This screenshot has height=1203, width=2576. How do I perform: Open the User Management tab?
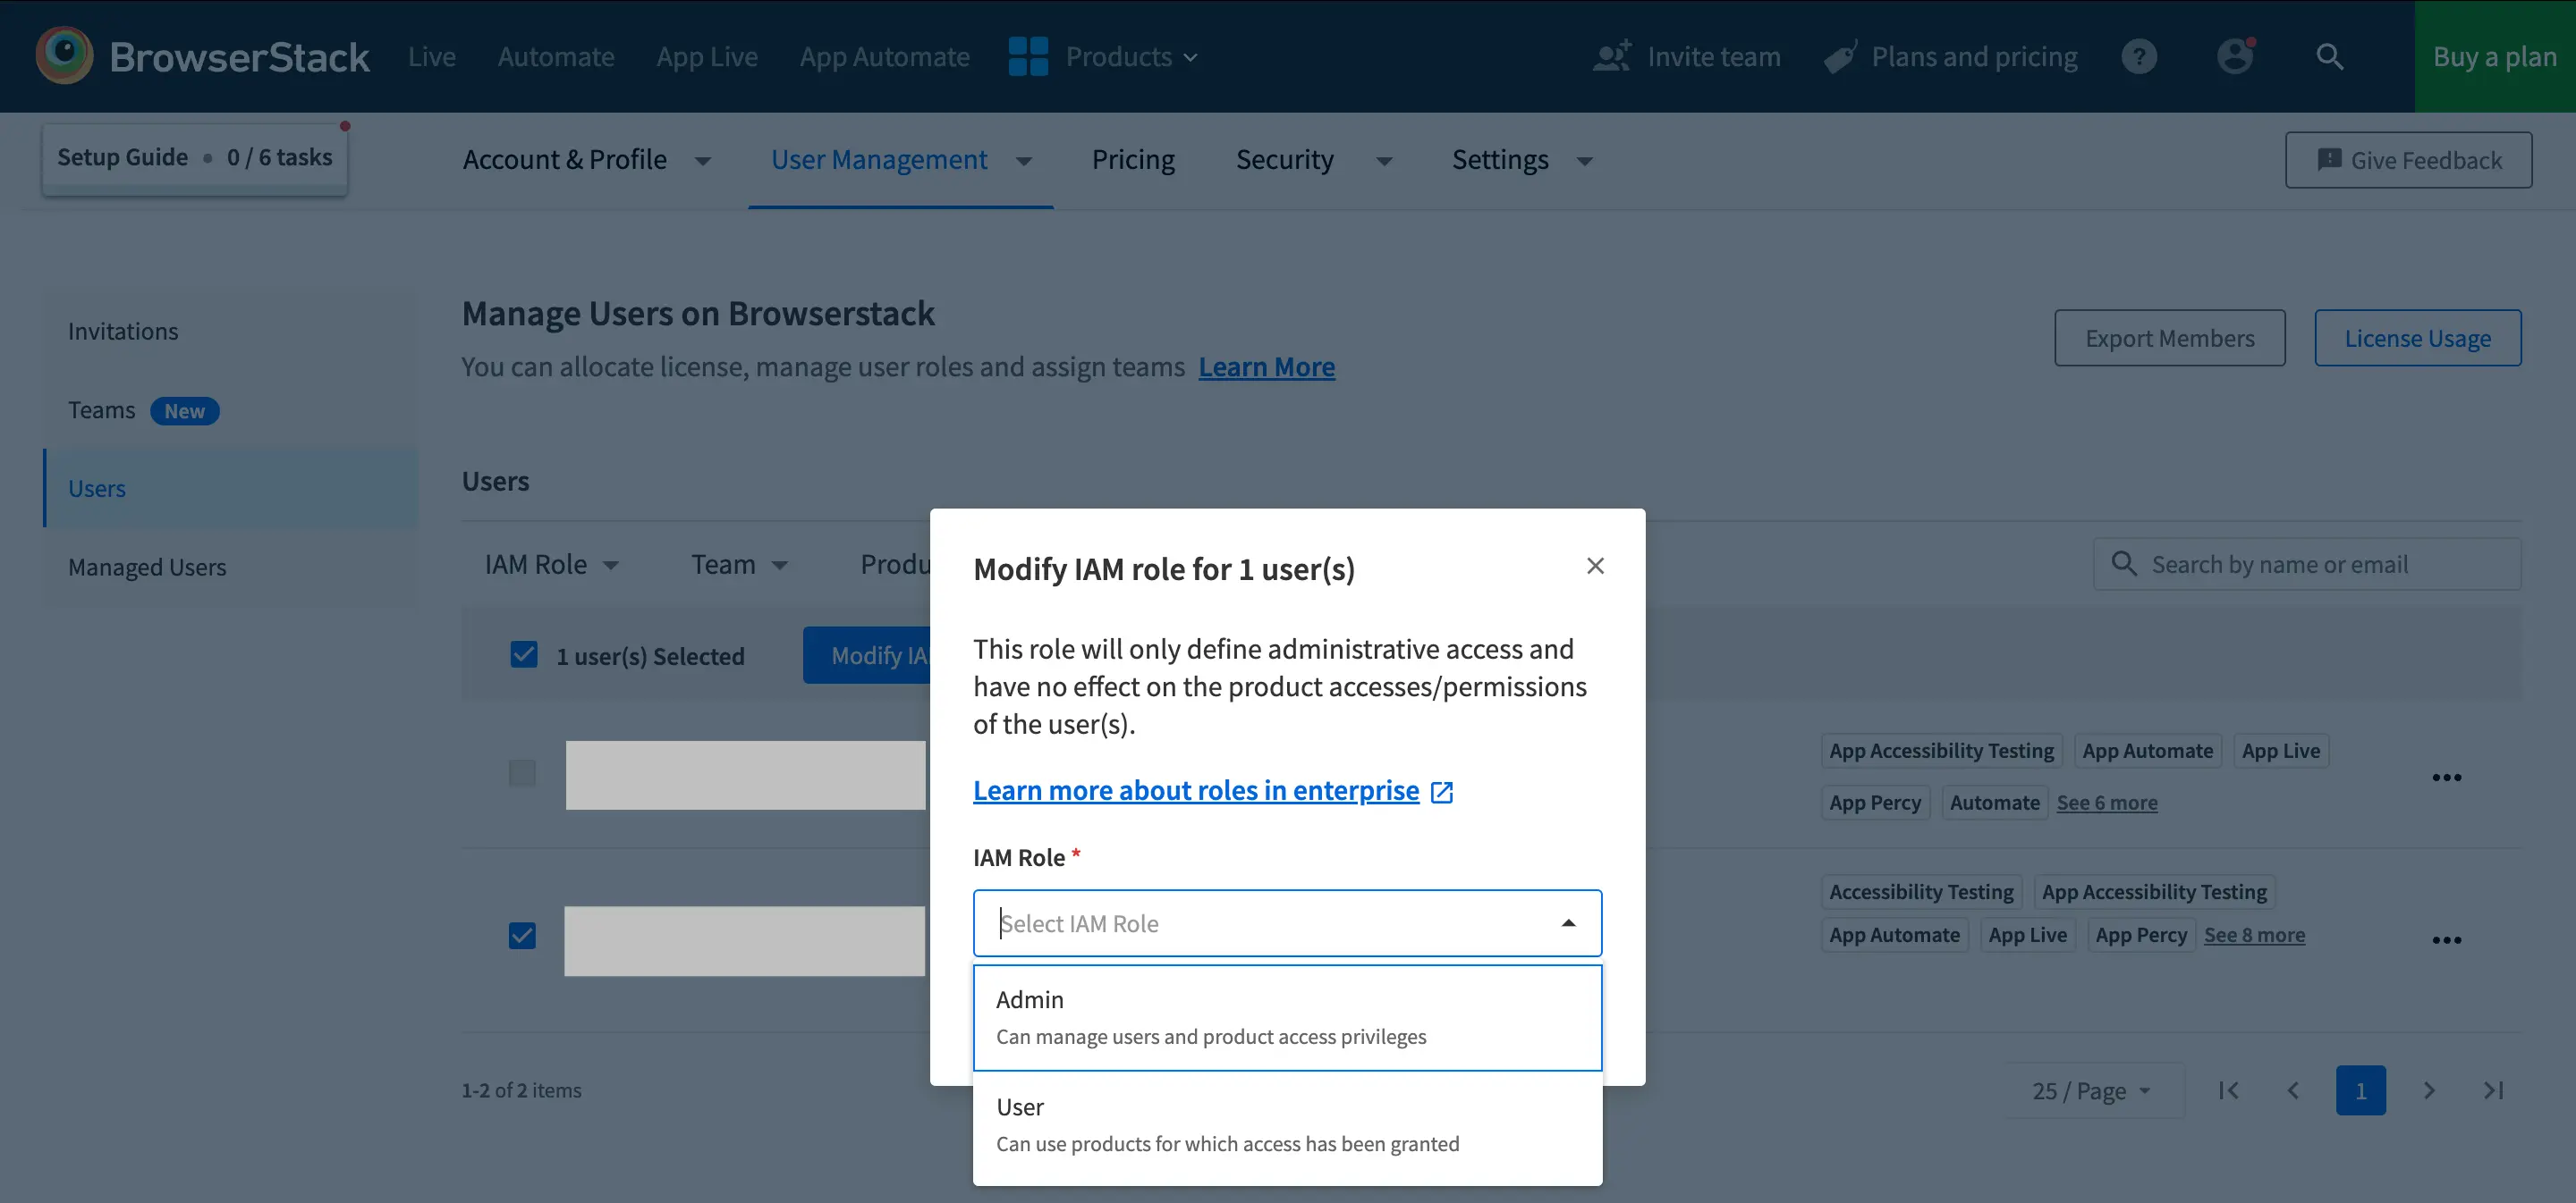click(x=880, y=159)
